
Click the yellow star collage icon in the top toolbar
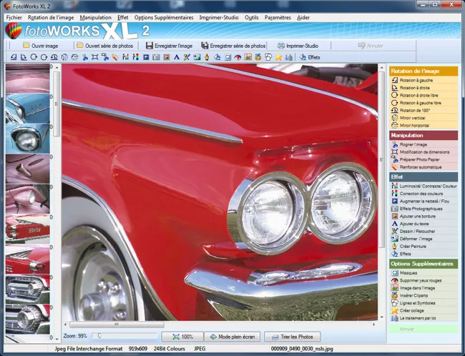pos(278,57)
